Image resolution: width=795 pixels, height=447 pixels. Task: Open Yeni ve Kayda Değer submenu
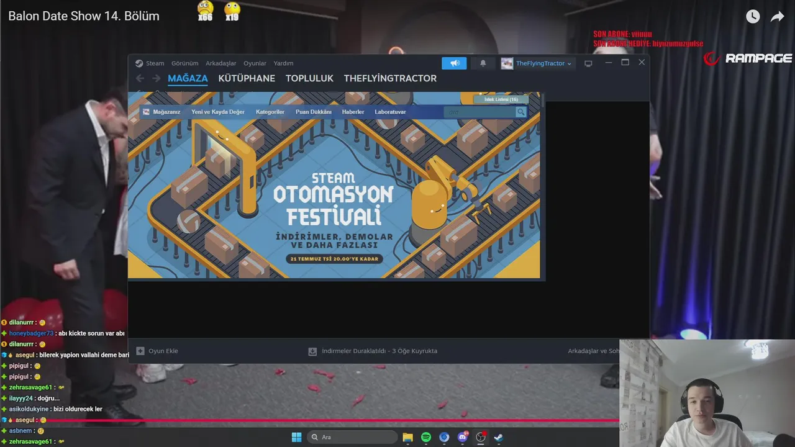tap(218, 112)
